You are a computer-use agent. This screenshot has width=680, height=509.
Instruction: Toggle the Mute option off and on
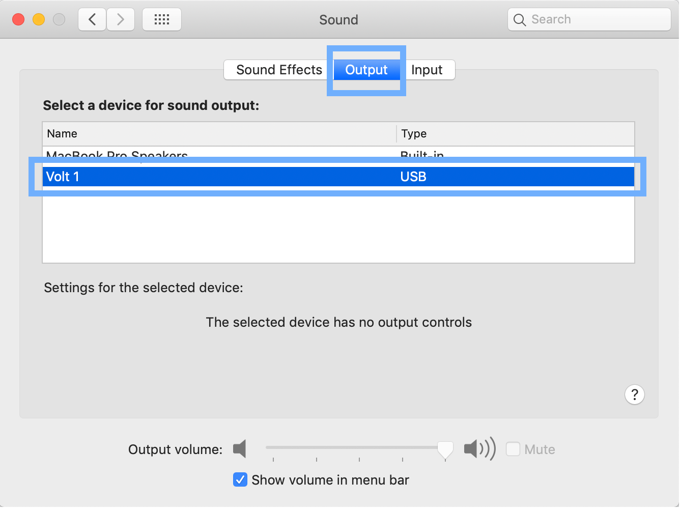tap(514, 449)
